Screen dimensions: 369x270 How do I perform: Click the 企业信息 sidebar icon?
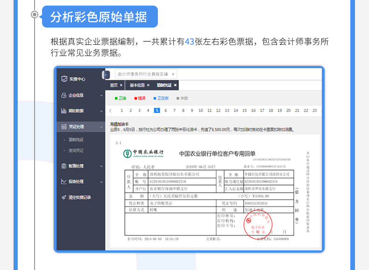64,95
